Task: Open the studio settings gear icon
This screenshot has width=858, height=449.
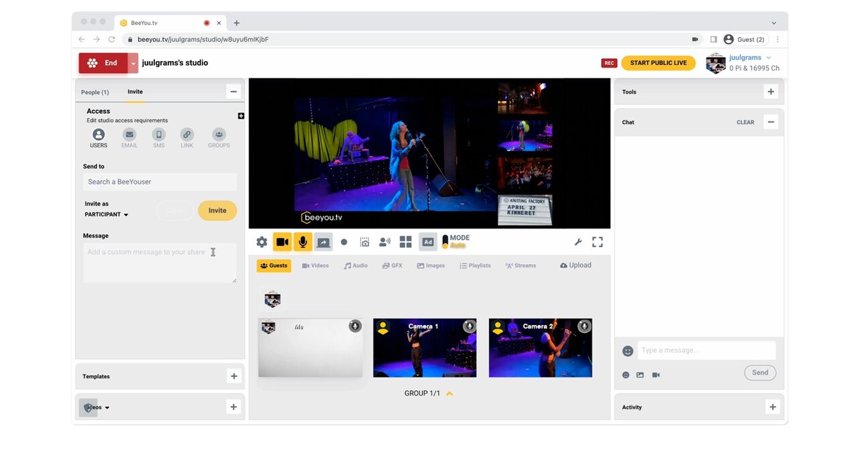Action: coord(261,241)
